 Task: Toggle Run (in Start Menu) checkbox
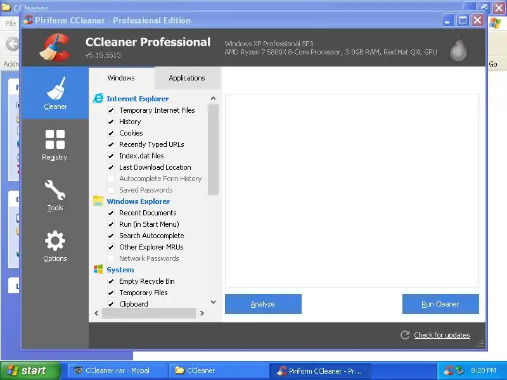pyautogui.click(x=111, y=224)
